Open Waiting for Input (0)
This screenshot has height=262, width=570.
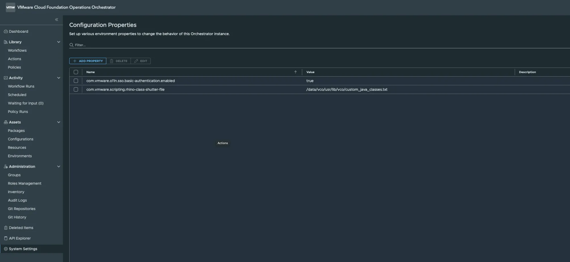point(26,103)
